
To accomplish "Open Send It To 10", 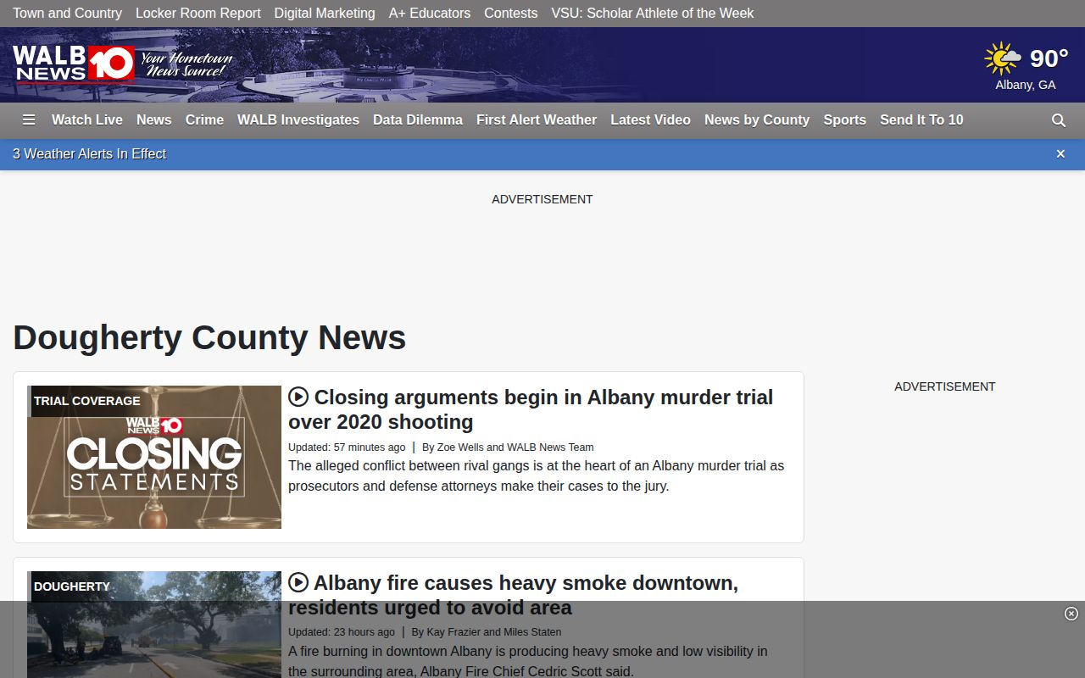I will 921,120.
